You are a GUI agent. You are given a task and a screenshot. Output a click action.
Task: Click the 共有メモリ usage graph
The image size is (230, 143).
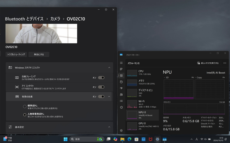(194, 109)
